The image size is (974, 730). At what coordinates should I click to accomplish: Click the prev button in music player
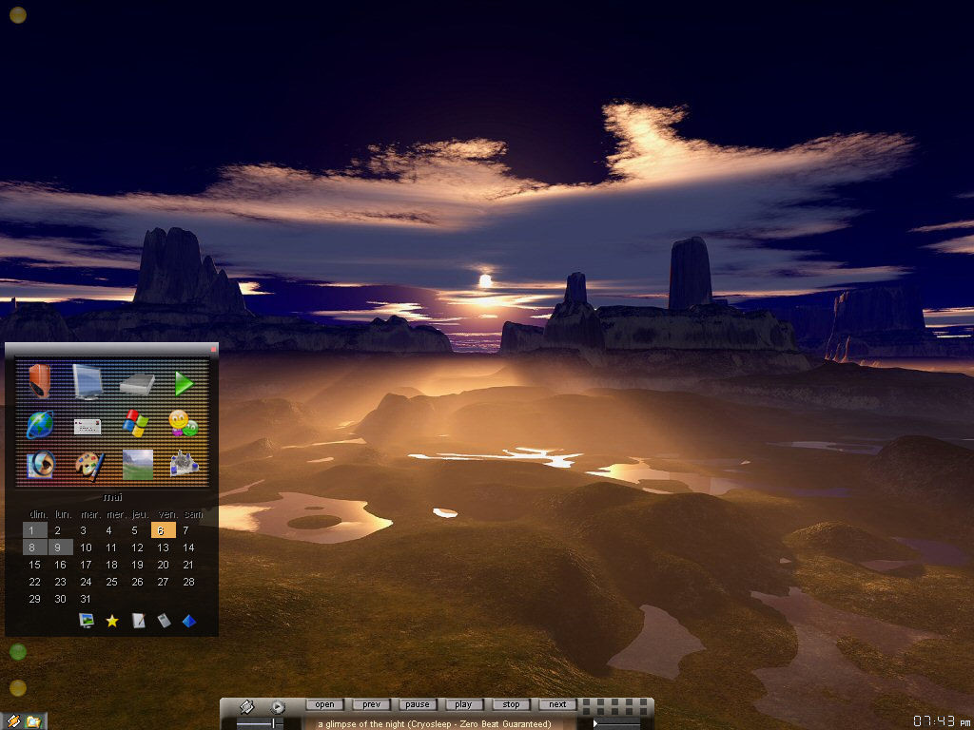(371, 704)
